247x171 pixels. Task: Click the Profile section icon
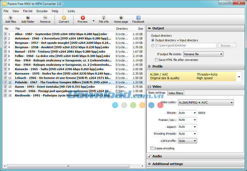point(149,66)
